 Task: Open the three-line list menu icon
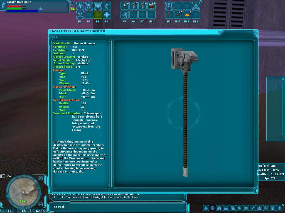click(x=212, y=208)
